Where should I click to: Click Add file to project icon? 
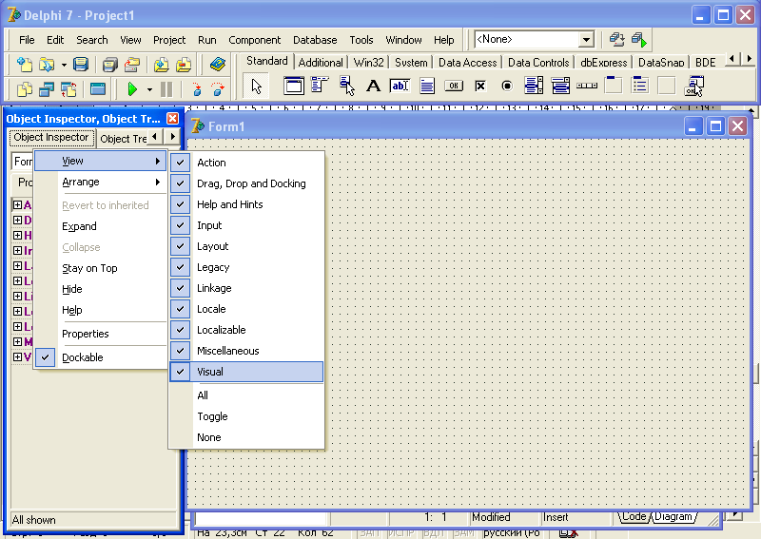coord(162,65)
